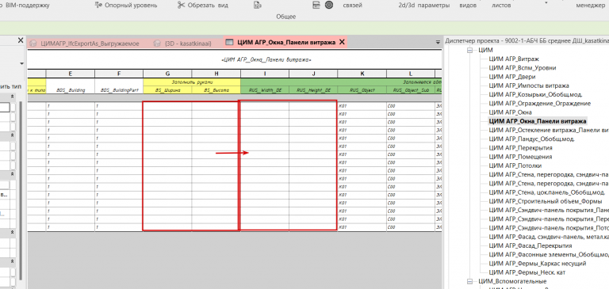
Task: Open the small ribbon dropdown arrow near листов
Action: [x=546, y=2]
